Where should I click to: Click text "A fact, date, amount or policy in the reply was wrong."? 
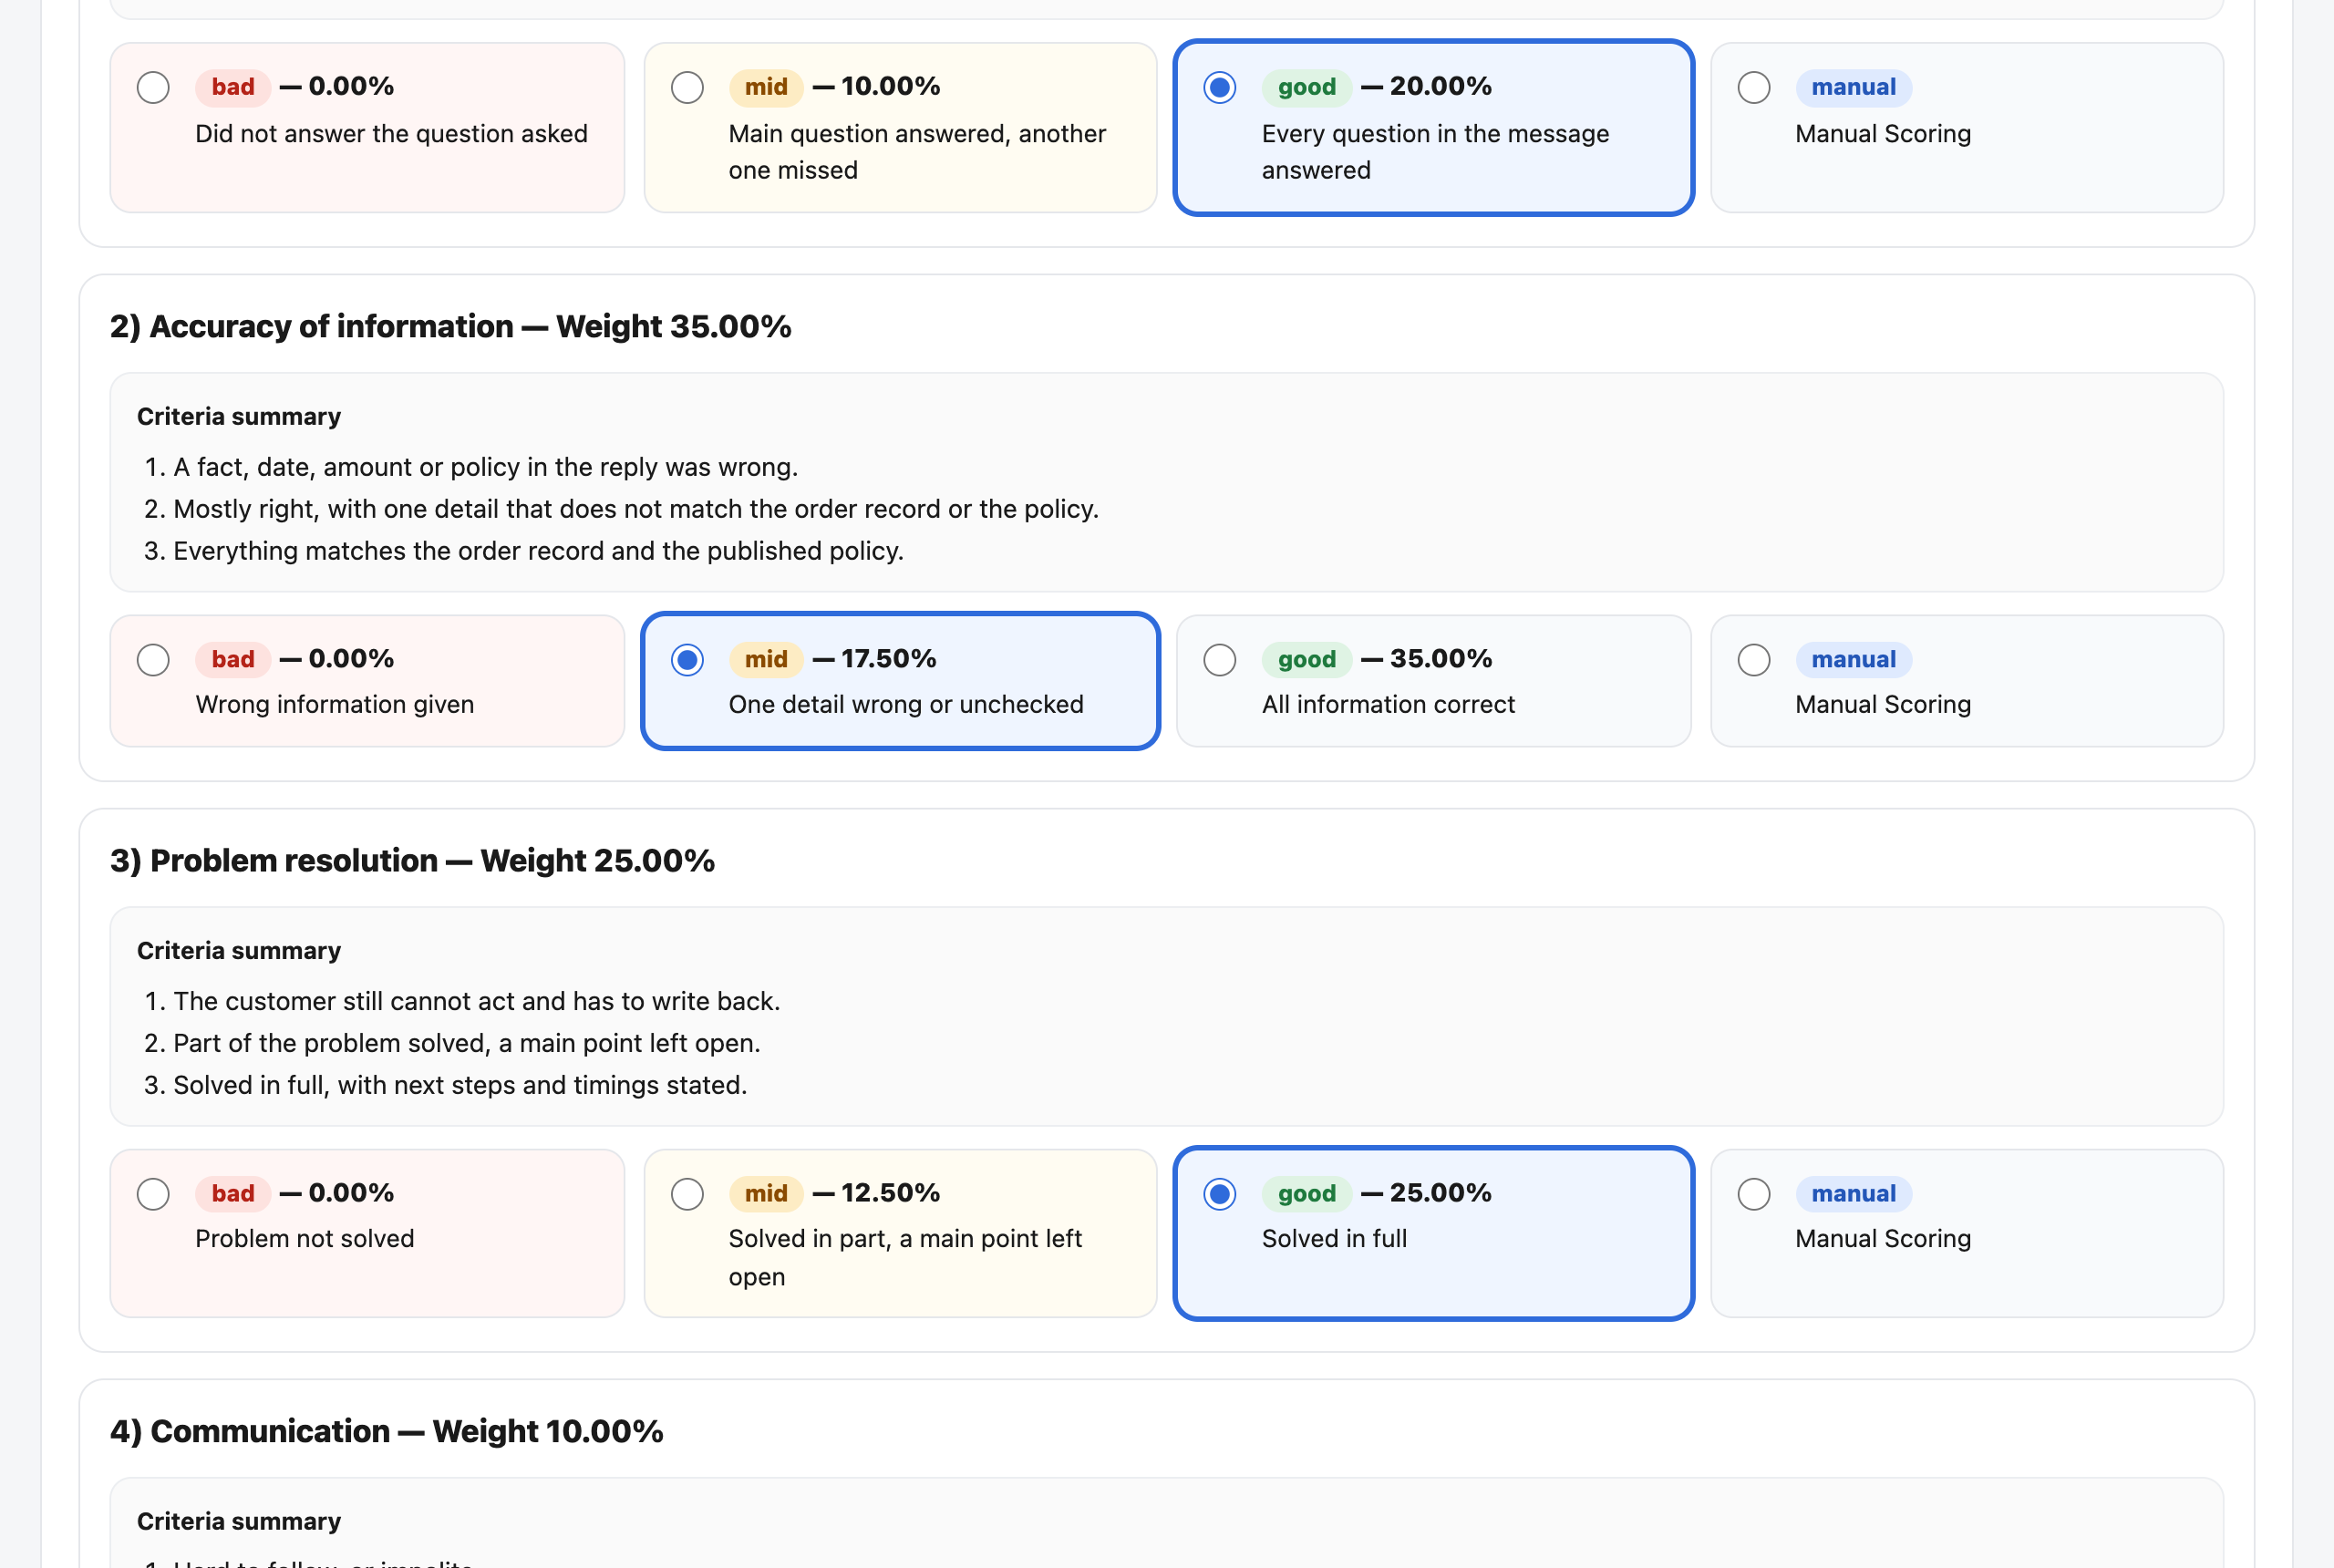tap(486, 467)
